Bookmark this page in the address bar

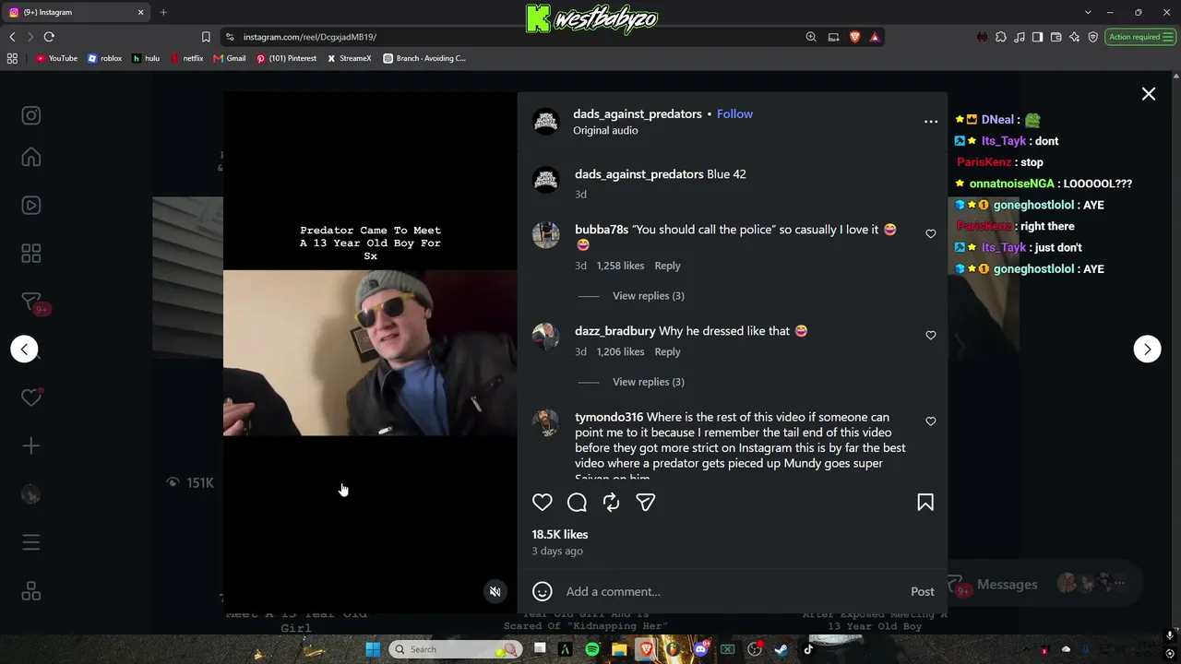click(206, 37)
